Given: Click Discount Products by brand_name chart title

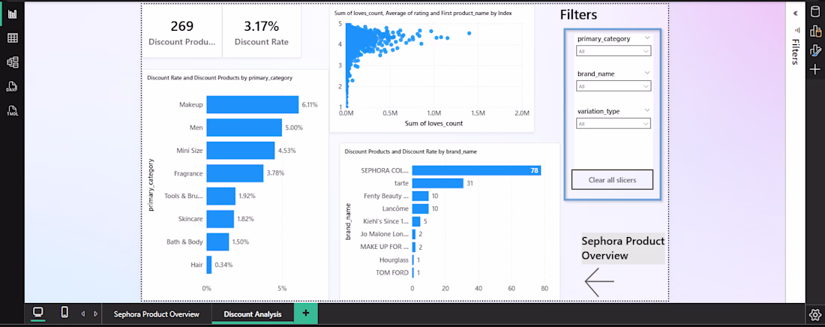Looking at the screenshot, I should [x=410, y=151].
